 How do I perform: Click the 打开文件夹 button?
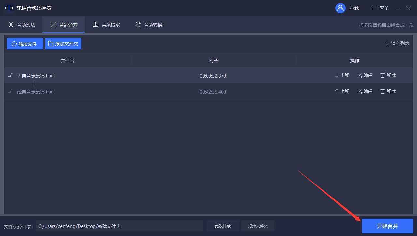click(258, 226)
